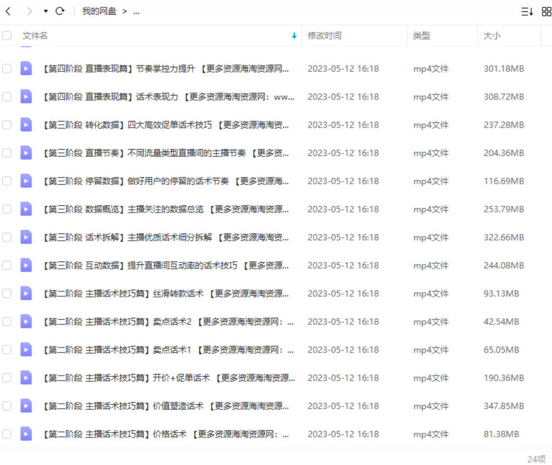Open file 节奏掌控力提升
The image size is (552, 465).
[x=165, y=69]
